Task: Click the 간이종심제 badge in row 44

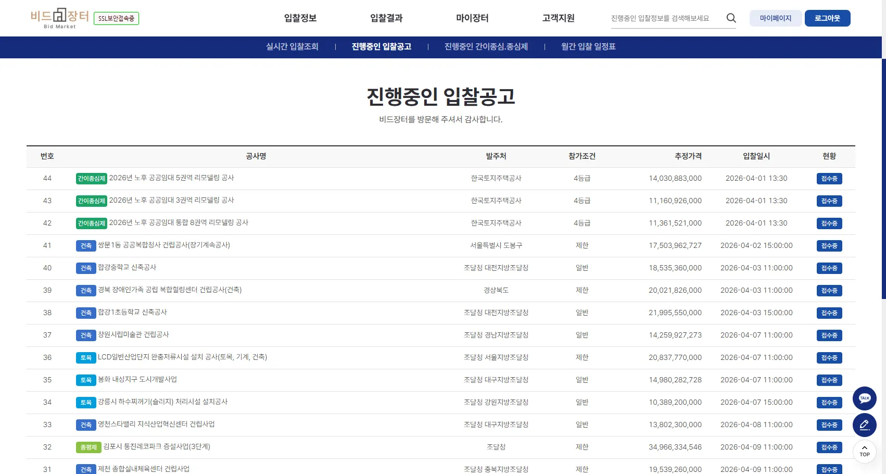Action: 92,179
